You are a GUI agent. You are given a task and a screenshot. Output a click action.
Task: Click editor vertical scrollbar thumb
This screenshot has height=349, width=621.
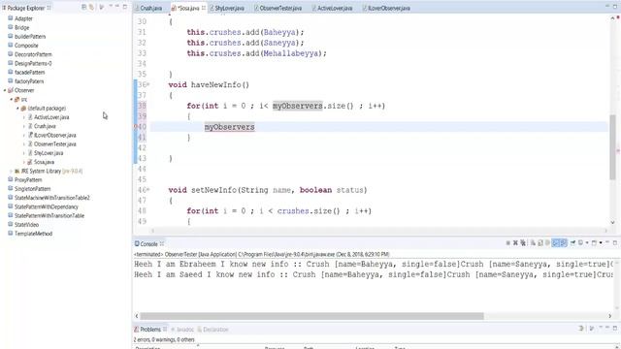(x=612, y=146)
